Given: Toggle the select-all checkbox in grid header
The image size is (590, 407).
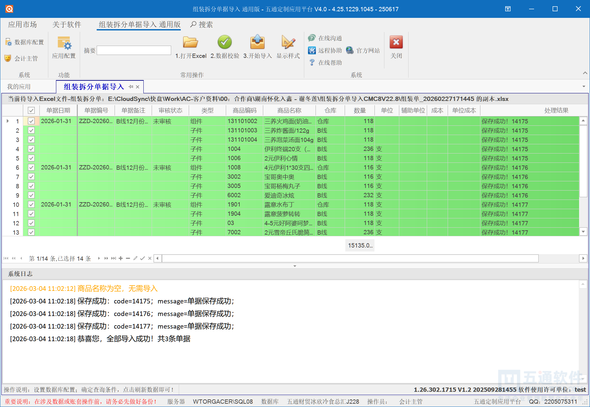Looking at the screenshot, I should coord(31,111).
